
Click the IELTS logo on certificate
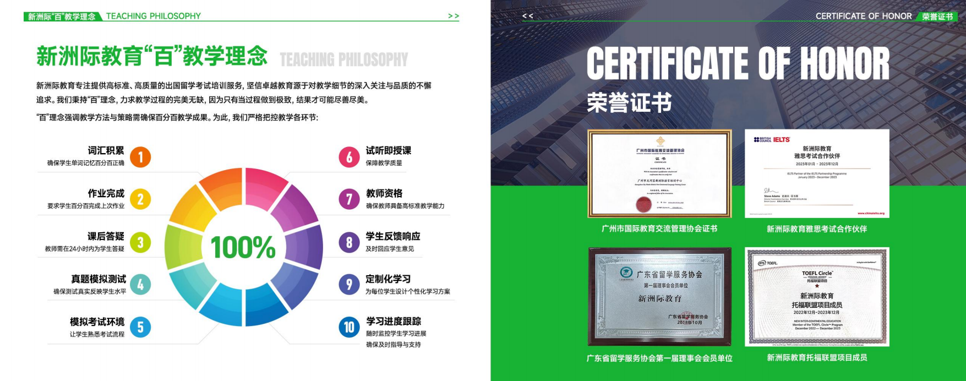coord(782,140)
